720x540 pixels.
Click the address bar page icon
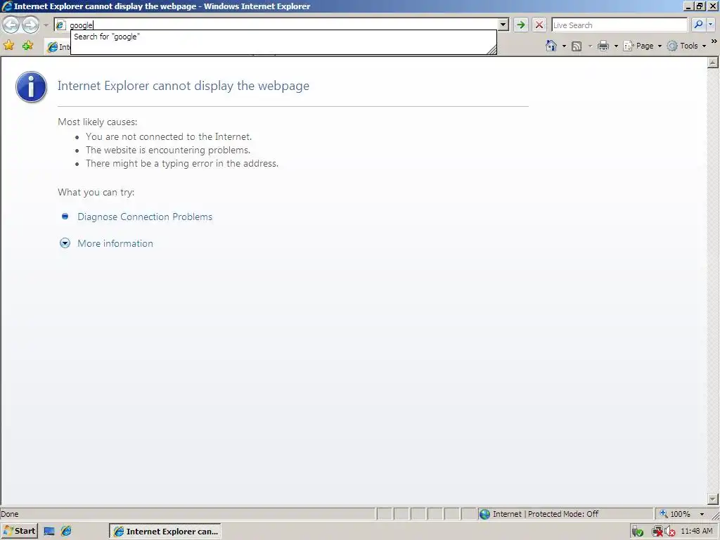pos(60,25)
